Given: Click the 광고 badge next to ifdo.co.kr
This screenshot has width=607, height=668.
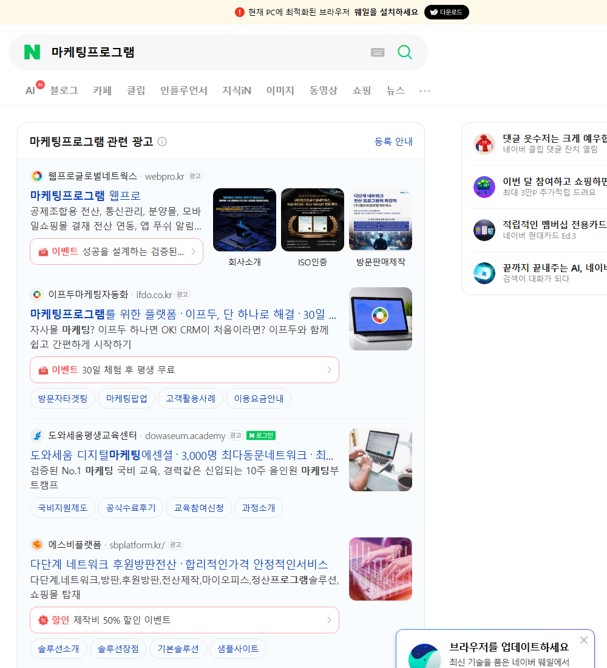Looking at the screenshot, I should 183,295.
